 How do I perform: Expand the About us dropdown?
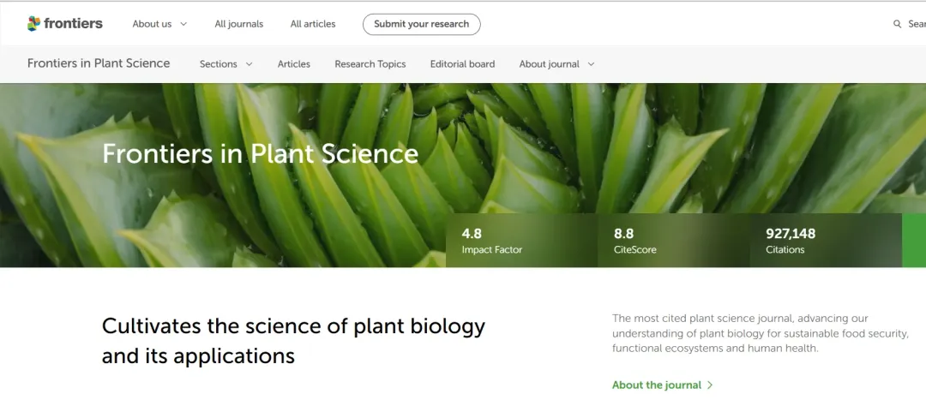click(x=159, y=24)
